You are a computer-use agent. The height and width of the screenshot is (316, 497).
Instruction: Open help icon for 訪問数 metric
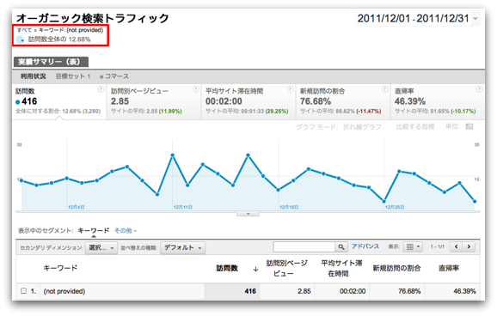(101, 89)
